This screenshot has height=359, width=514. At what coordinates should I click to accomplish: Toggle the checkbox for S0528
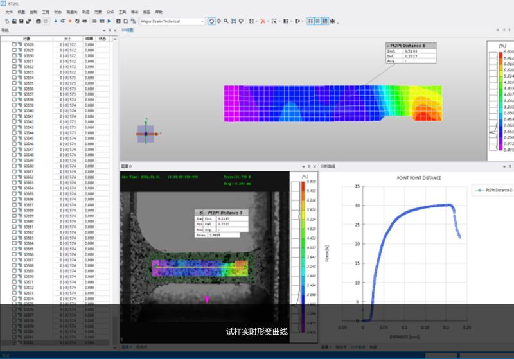pos(14,44)
